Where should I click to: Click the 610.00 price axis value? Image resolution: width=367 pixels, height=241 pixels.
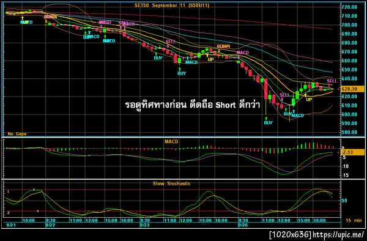(349, 105)
